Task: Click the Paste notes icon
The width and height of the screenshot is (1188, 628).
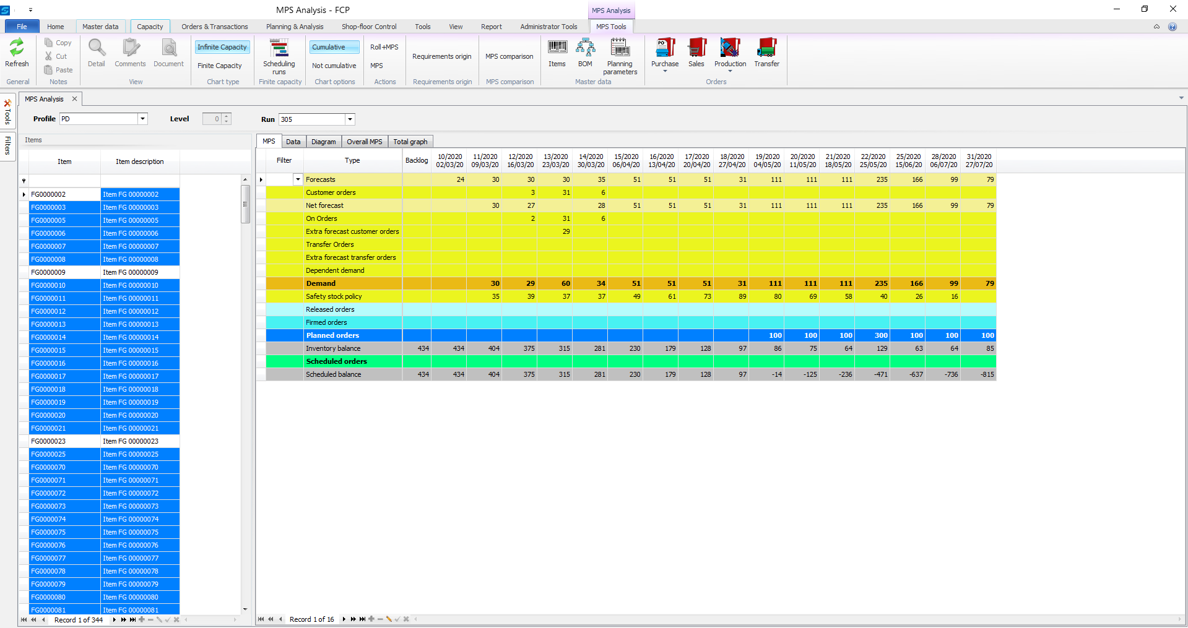Action: click(49, 70)
